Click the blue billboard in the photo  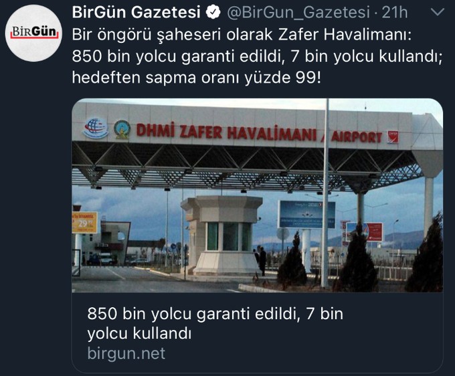306,214
